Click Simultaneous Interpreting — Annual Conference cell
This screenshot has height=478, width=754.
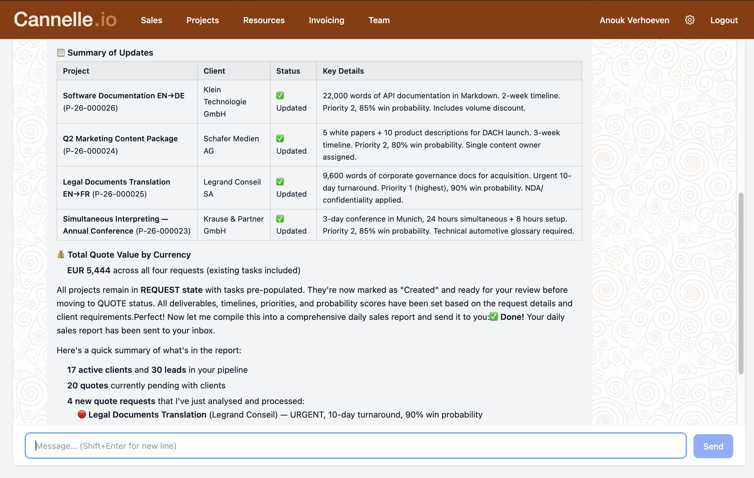point(127,225)
